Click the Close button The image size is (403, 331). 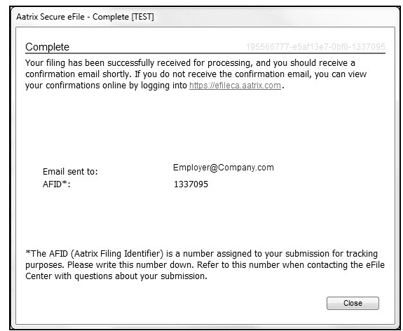[x=353, y=303]
